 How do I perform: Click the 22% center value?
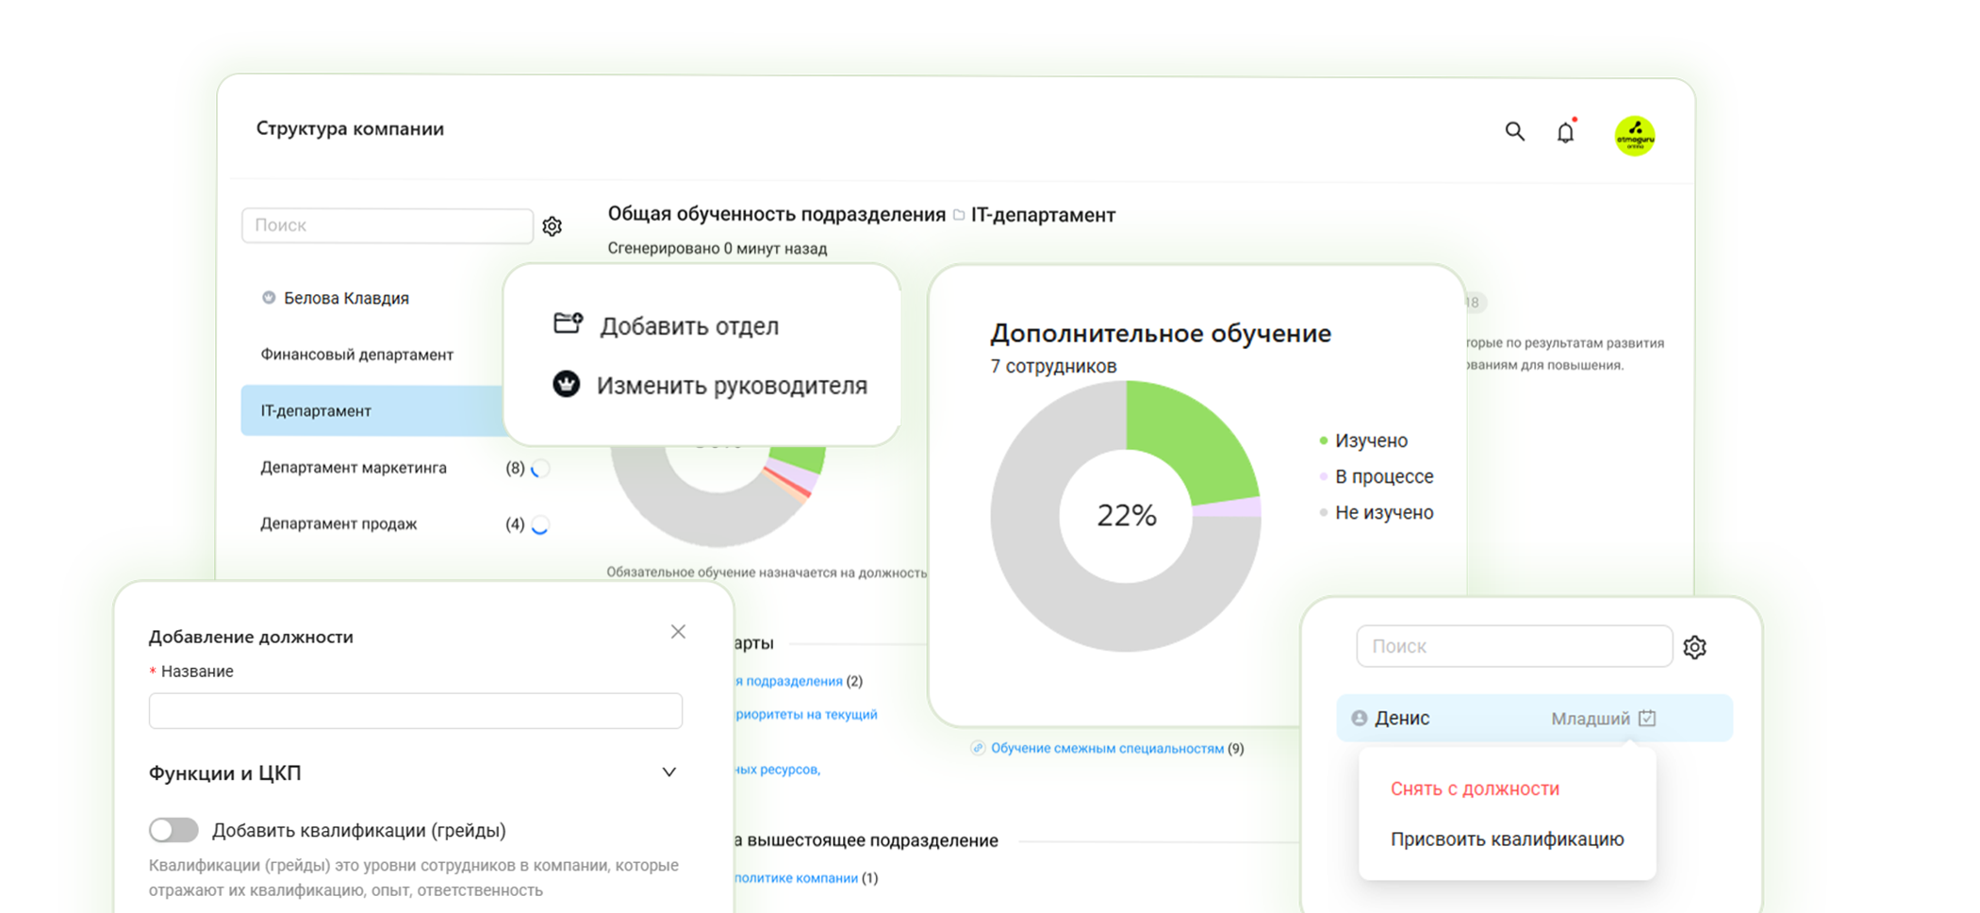pyautogui.click(x=1127, y=515)
